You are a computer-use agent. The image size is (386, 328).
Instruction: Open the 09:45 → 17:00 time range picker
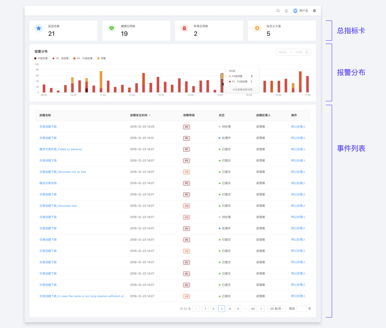pyautogui.click(x=293, y=52)
